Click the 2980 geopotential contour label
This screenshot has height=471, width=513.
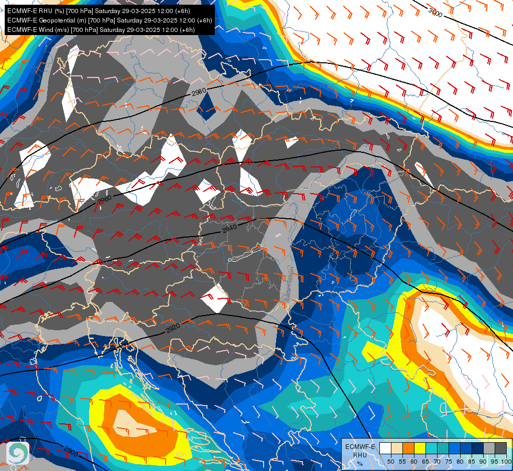(x=199, y=92)
